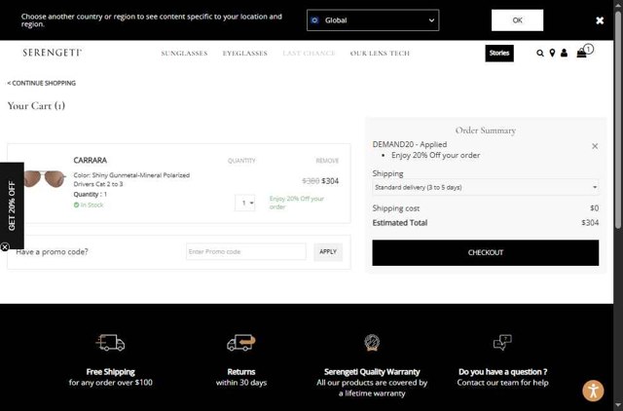Click 'DEMAND20 - Applied' text
The image size is (623, 411).
[410, 144]
